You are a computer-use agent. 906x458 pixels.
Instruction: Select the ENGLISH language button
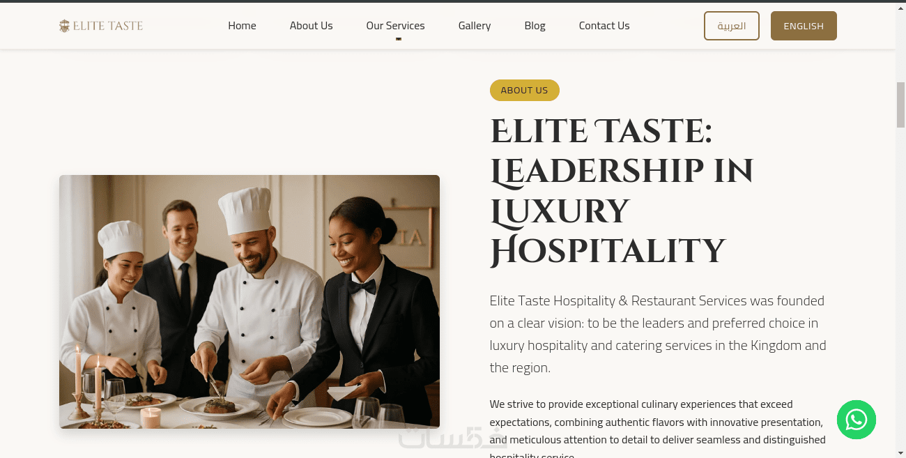(804, 26)
